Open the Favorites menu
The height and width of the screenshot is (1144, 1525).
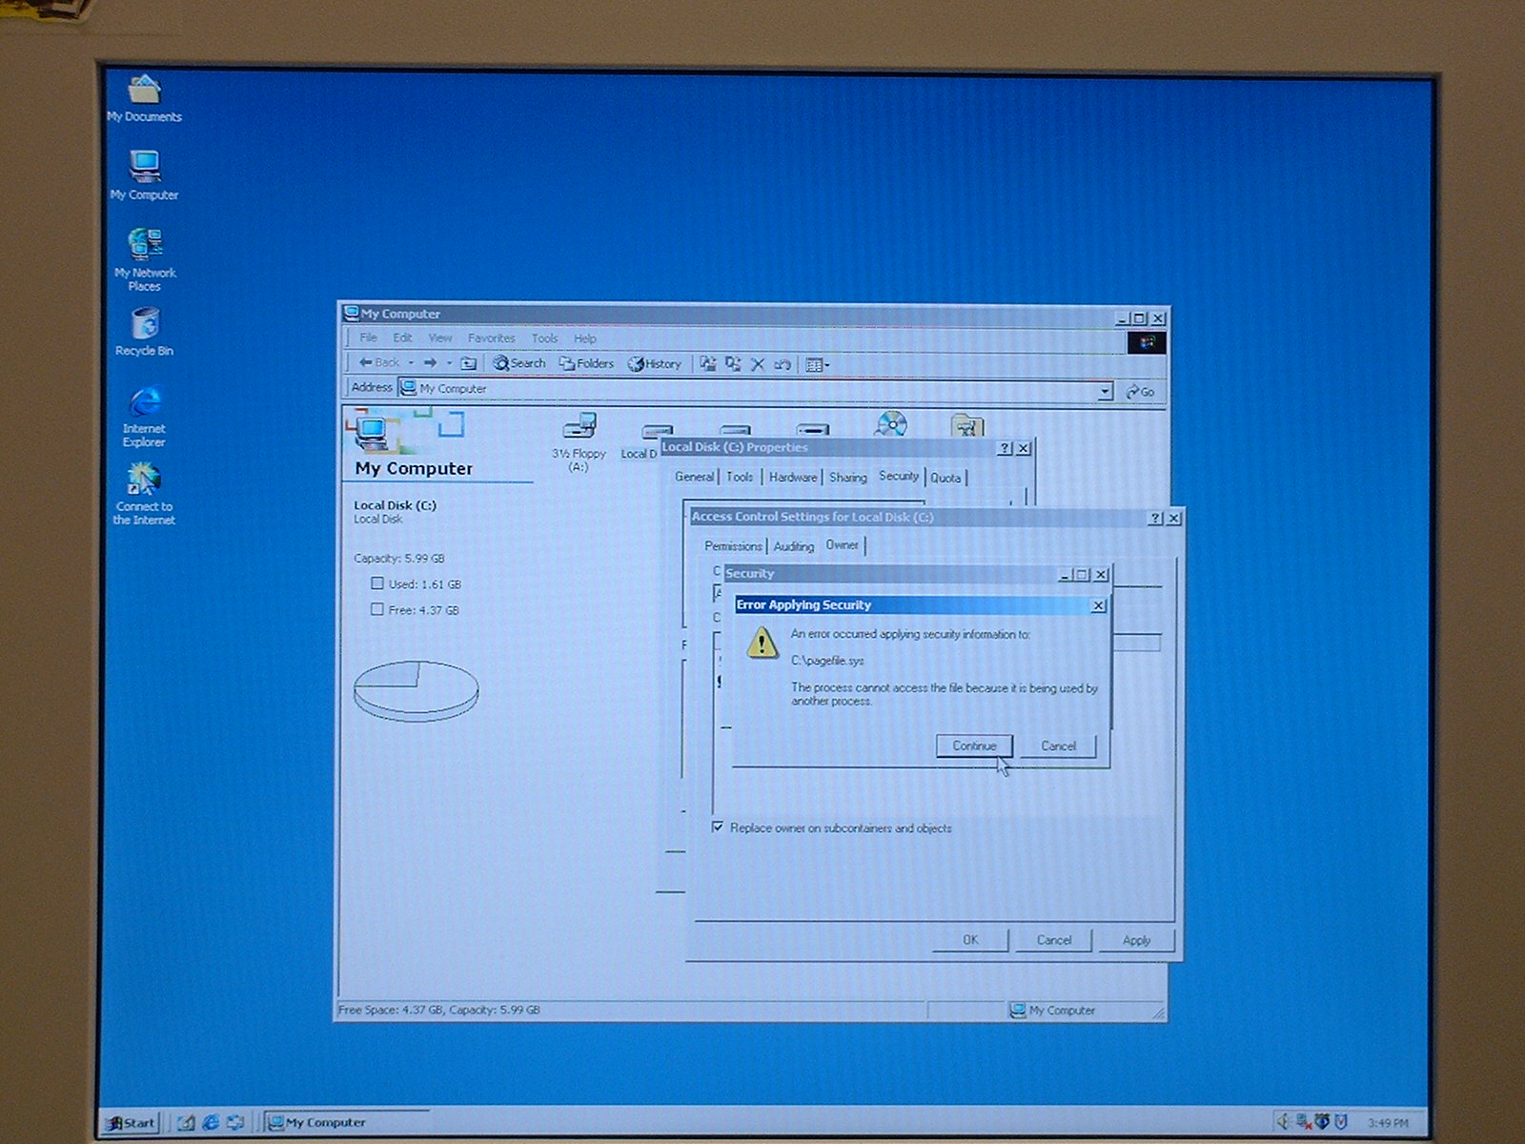[x=491, y=338]
